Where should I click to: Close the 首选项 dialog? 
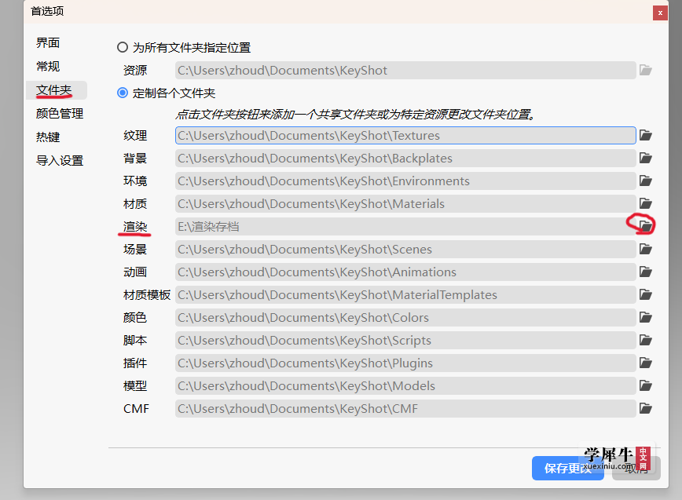point(660,13)
